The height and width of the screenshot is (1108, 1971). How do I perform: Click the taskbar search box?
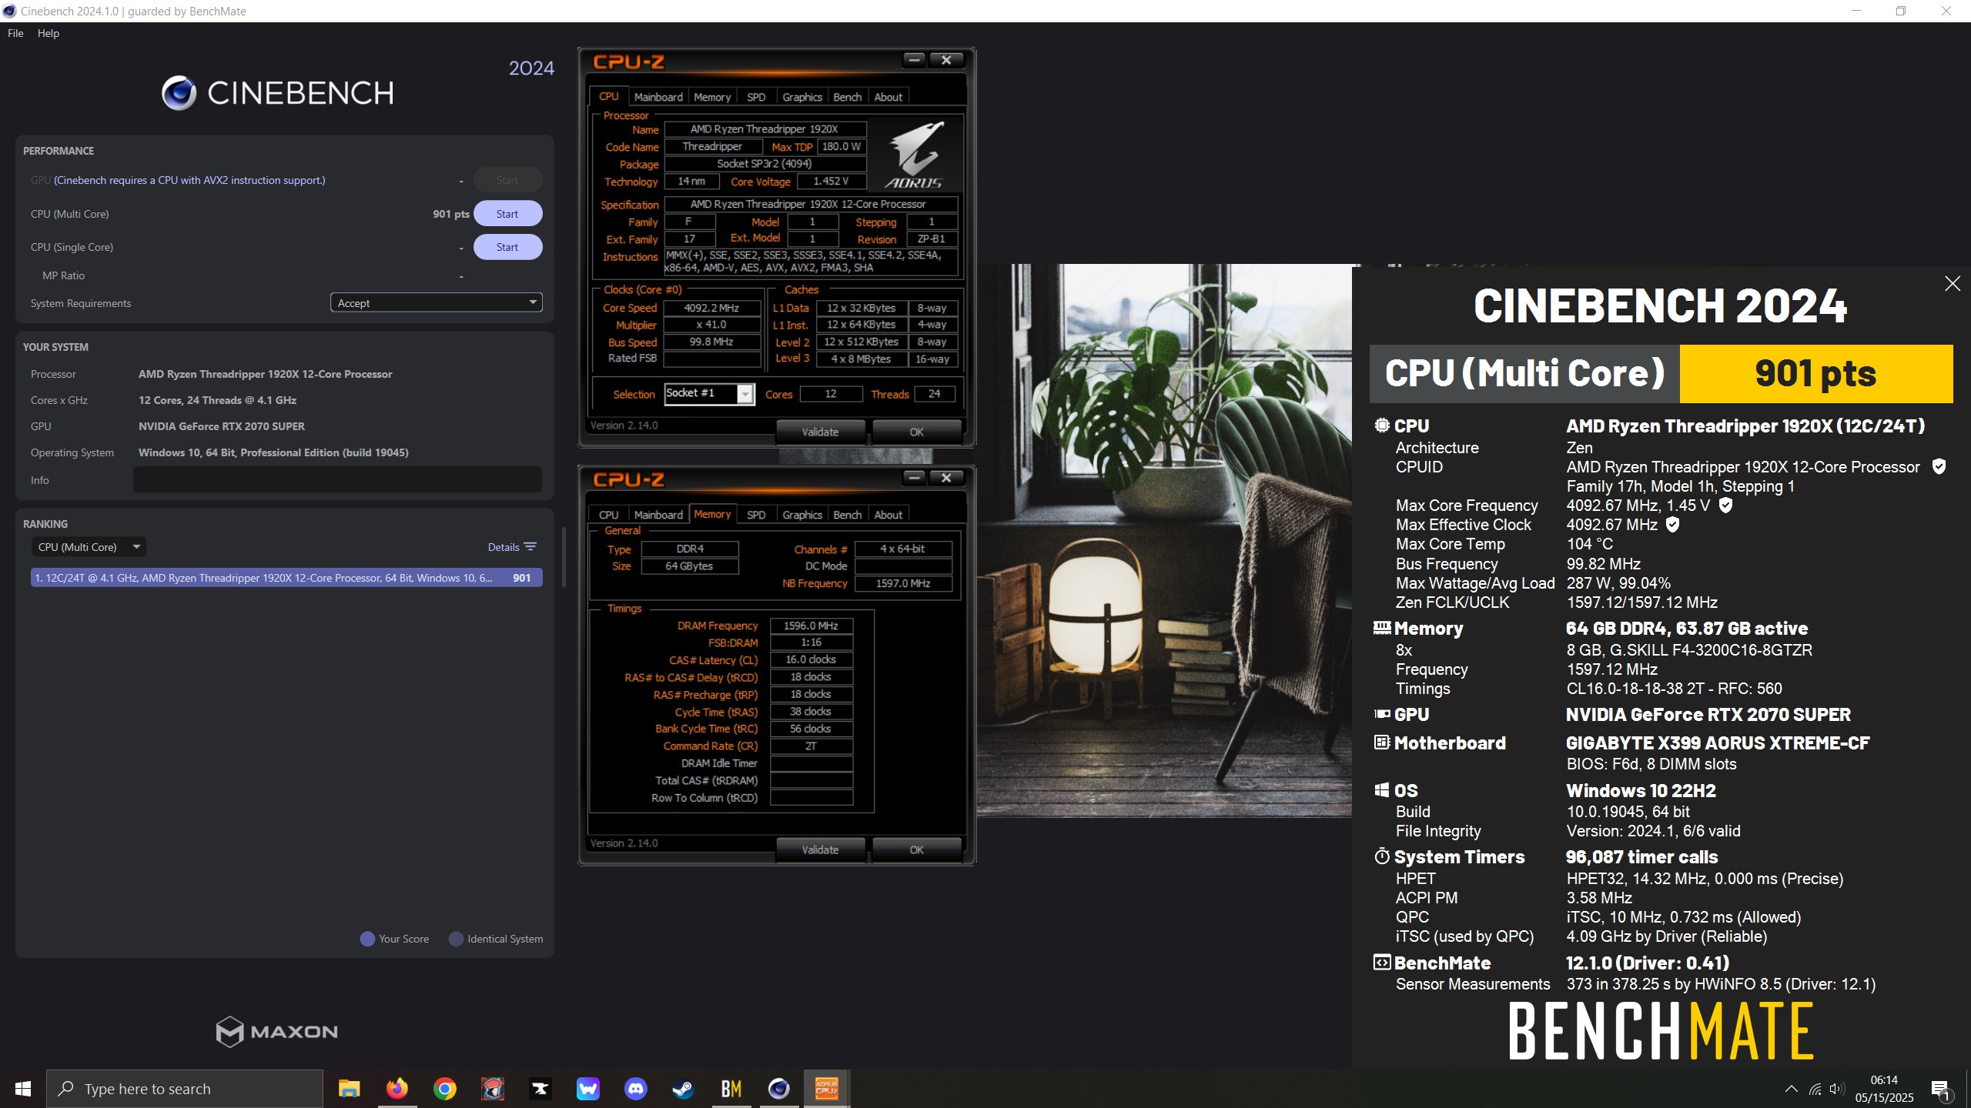[x=185, y=1089]
